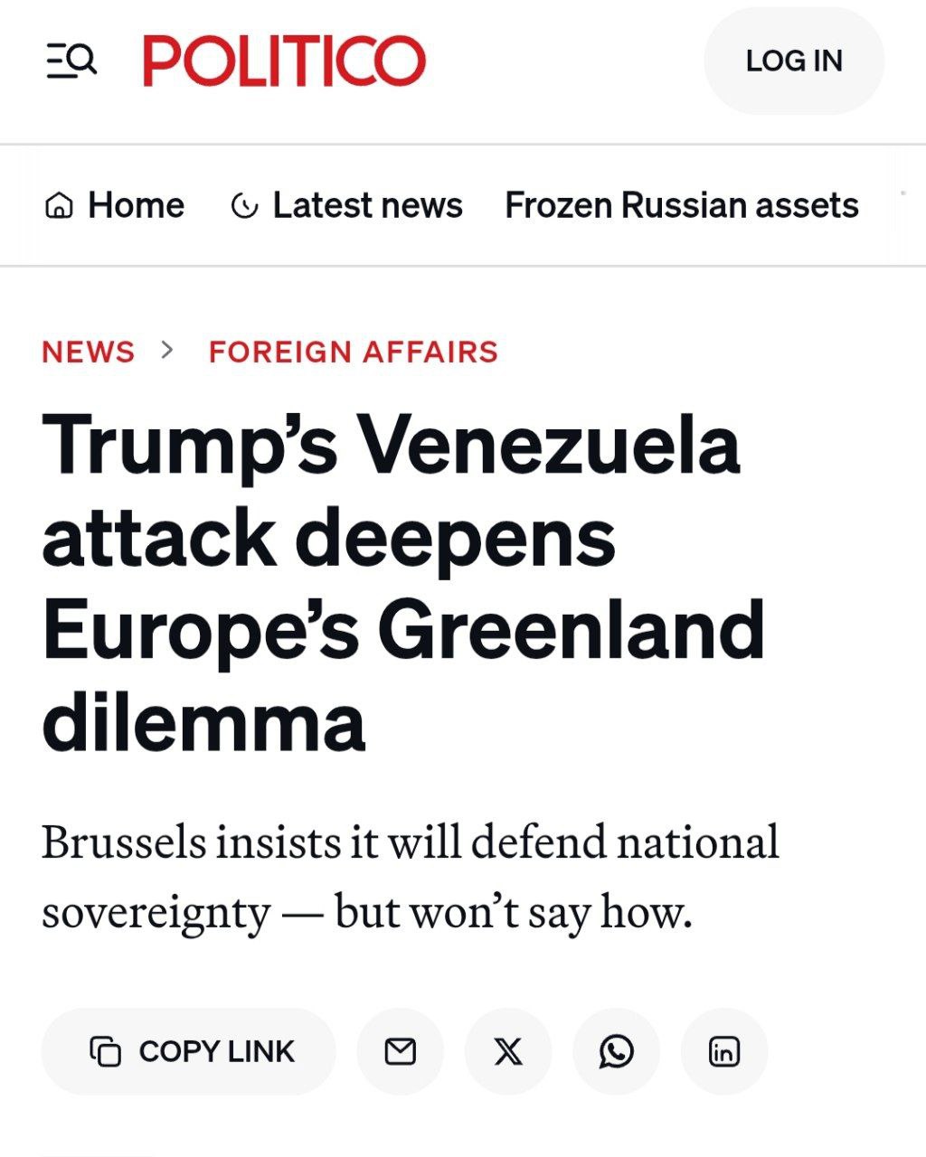Expand the breadcrumb chevron after NEWS
Image resolution: width=926 pixels, height=1157 pixels.
tap(165, 351)
